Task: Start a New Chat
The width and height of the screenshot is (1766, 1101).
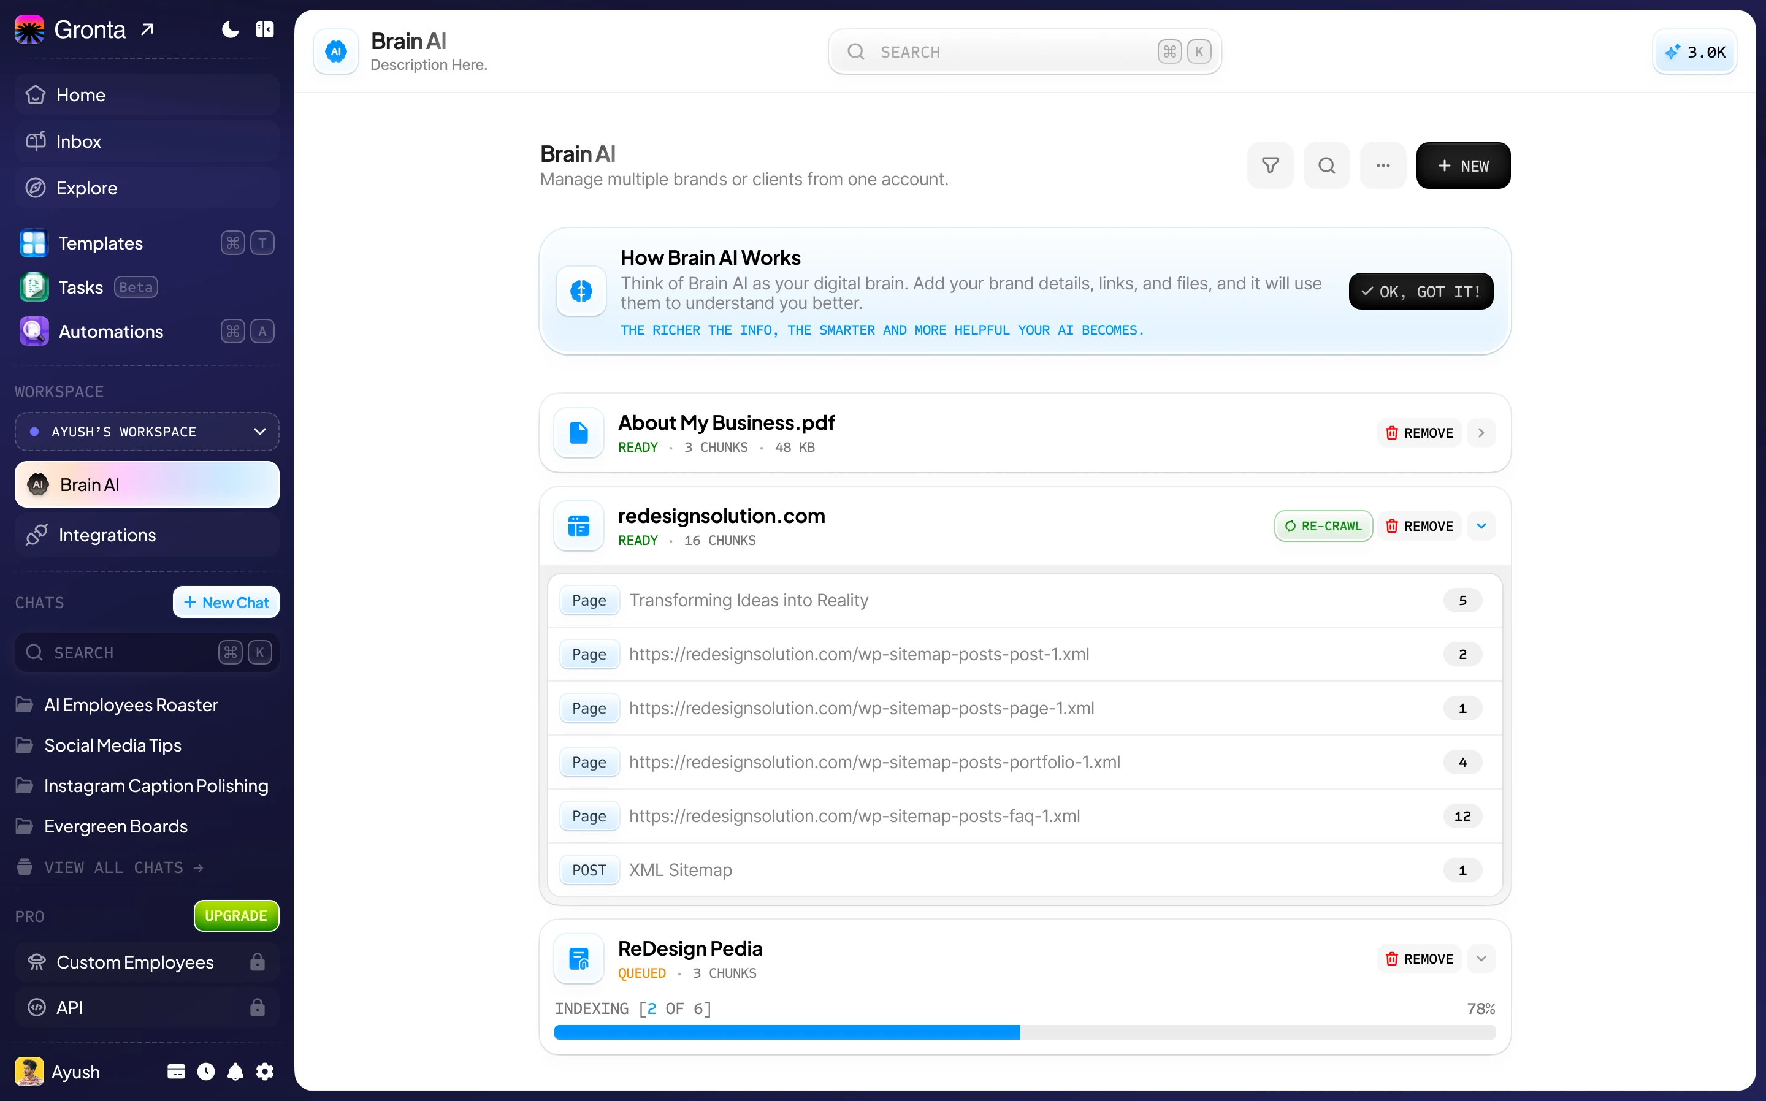Action: pyautogui.click(x=226, y=602)
